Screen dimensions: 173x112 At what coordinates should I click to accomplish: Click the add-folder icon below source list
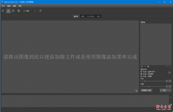tap(148, 66)
